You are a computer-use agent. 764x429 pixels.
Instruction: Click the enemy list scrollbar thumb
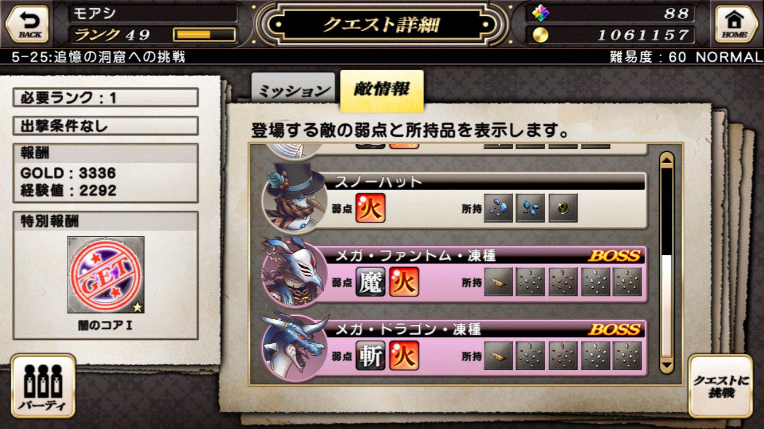[667, 306]
